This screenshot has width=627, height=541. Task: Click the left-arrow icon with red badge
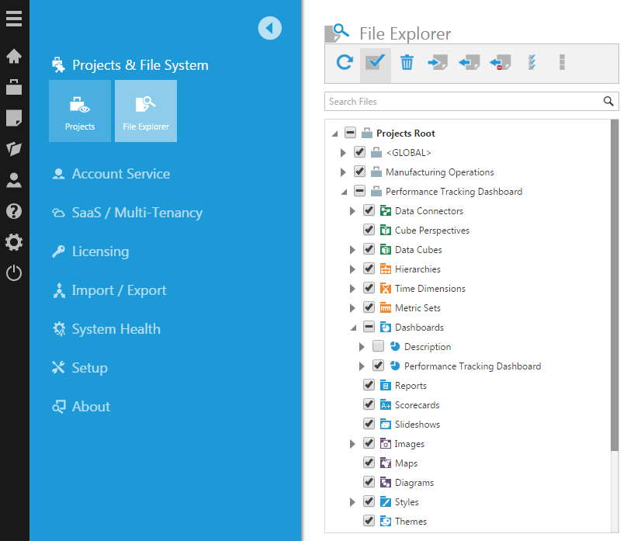point(501,63)
